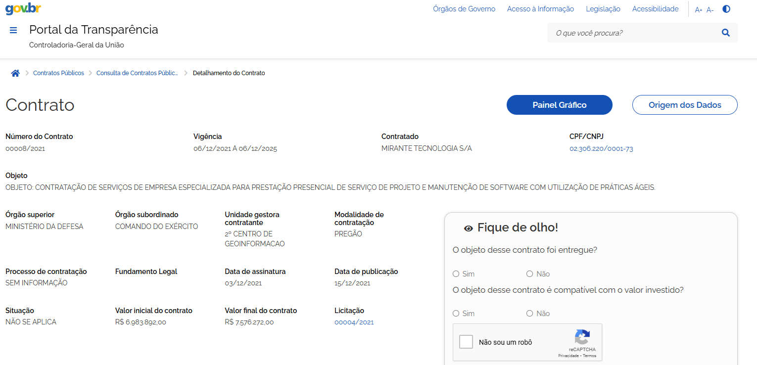Open the hamburger menu icon
This screenshot has width=757, height=365.
tap(13, 30)
